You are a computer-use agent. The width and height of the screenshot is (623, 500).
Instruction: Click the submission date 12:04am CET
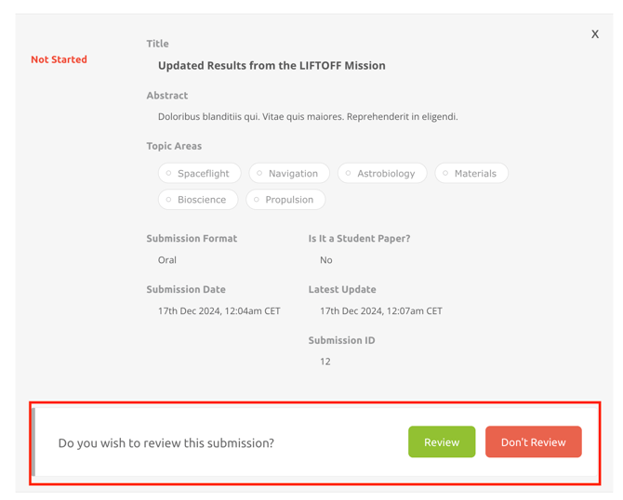[219, 311]
